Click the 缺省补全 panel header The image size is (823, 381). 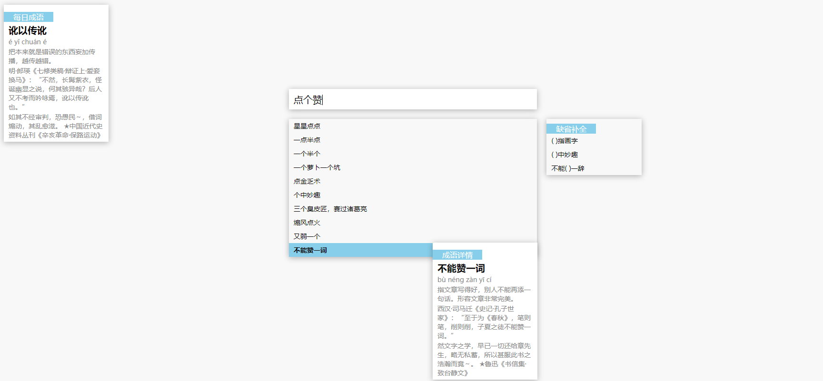(571, 129)
